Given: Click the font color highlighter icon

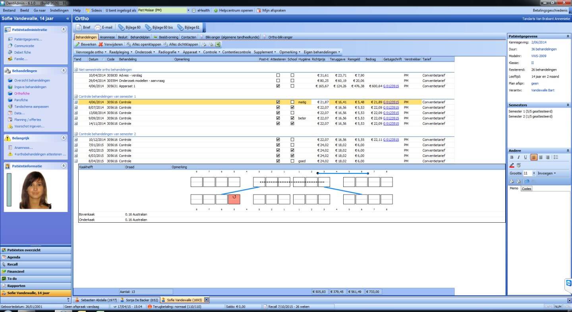Looking at the screenshot, I should point(512,166).
